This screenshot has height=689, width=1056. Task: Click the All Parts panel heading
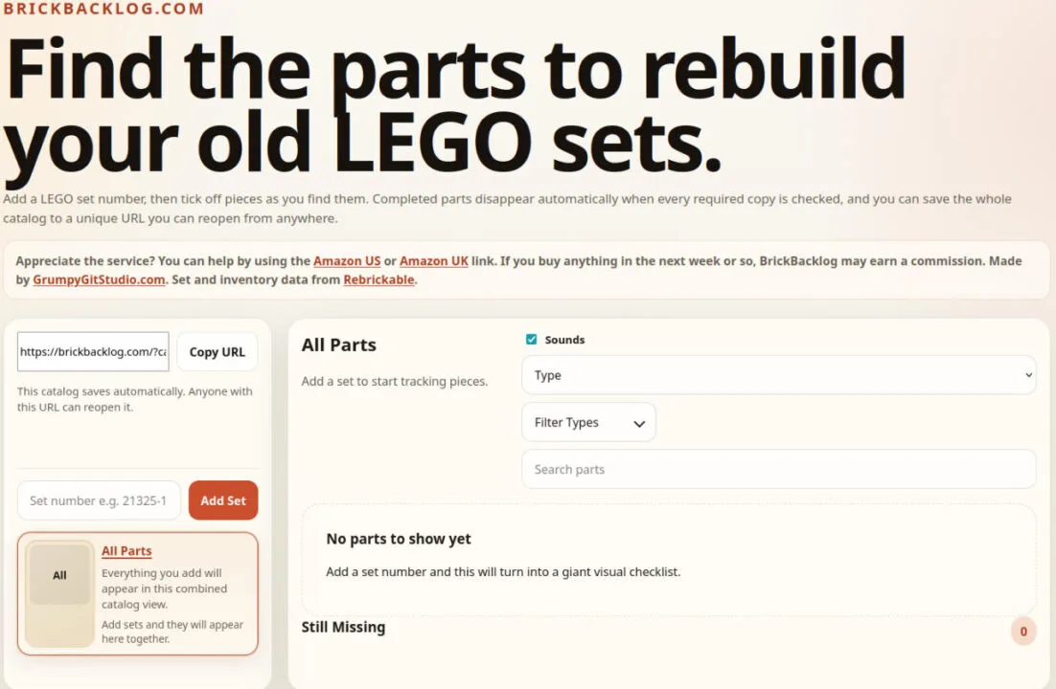tap(338, 345)
